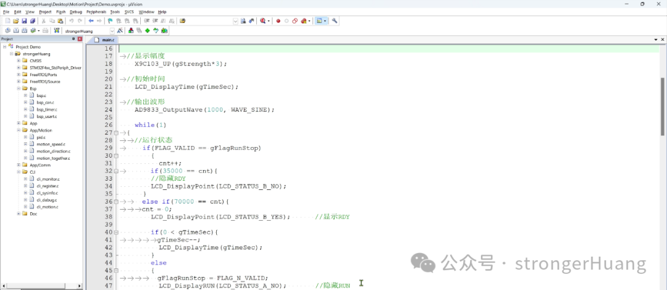Click the Save All icon

[x=32, y=20]
